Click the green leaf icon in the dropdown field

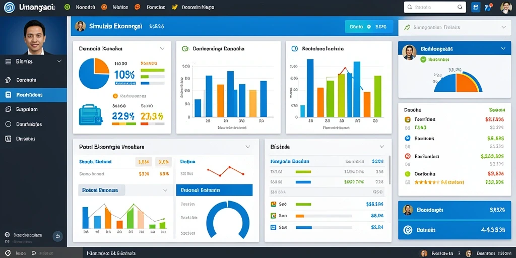[x=407, y=28]
